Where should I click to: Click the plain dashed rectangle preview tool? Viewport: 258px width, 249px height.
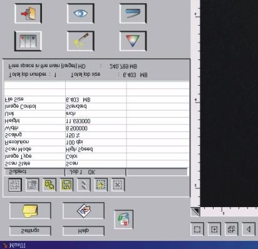pyautogui.click(x=197, y=229)
